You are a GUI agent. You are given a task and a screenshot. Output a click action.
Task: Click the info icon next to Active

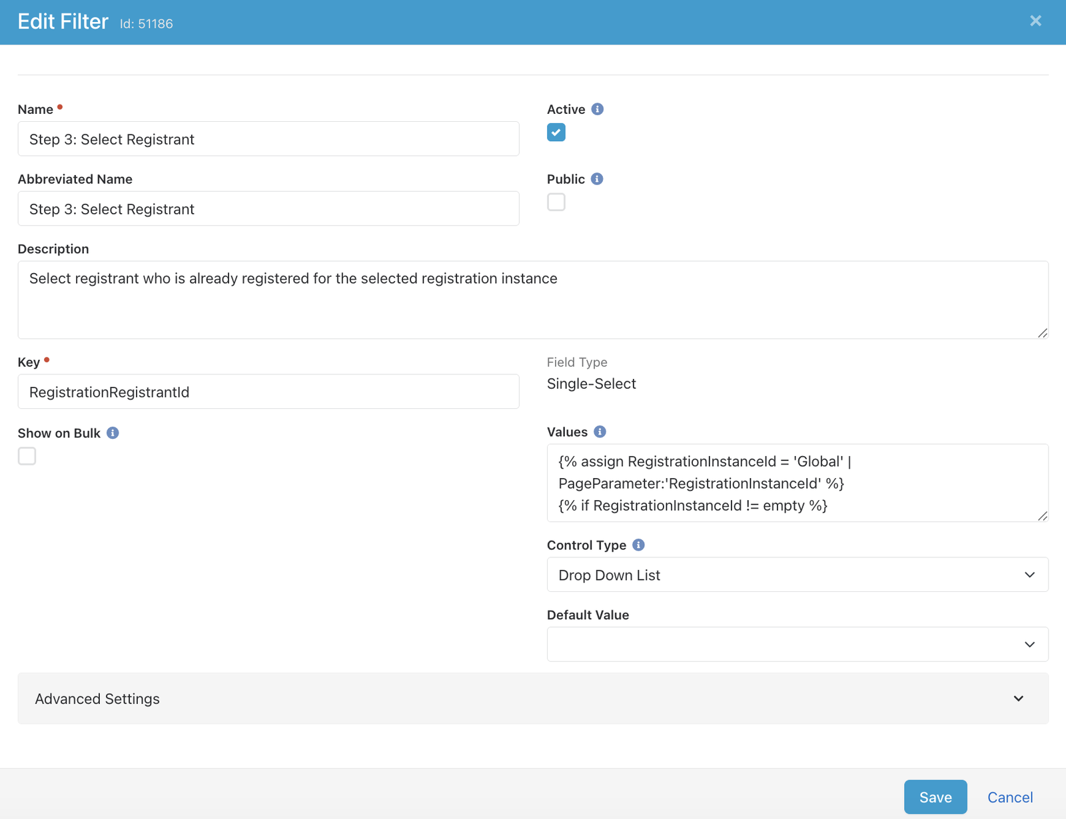[597, 109]
